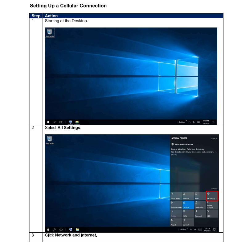This screenshot has width=229, height=249.
Task: Click the clock showing 1:20 PM
Action: pos(207,230)
